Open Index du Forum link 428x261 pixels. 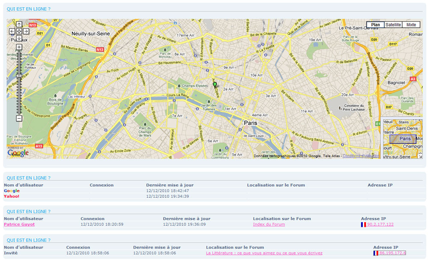click(x=269, y=224)
